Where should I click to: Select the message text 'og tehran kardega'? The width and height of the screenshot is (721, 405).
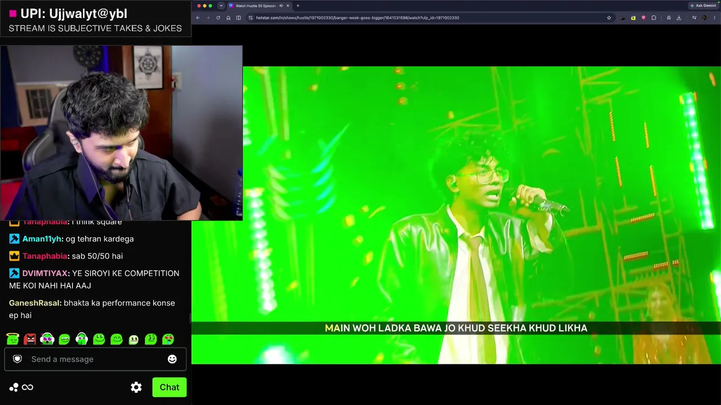tap(100, 239)
